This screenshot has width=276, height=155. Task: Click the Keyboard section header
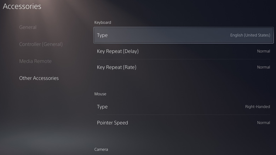103,23
